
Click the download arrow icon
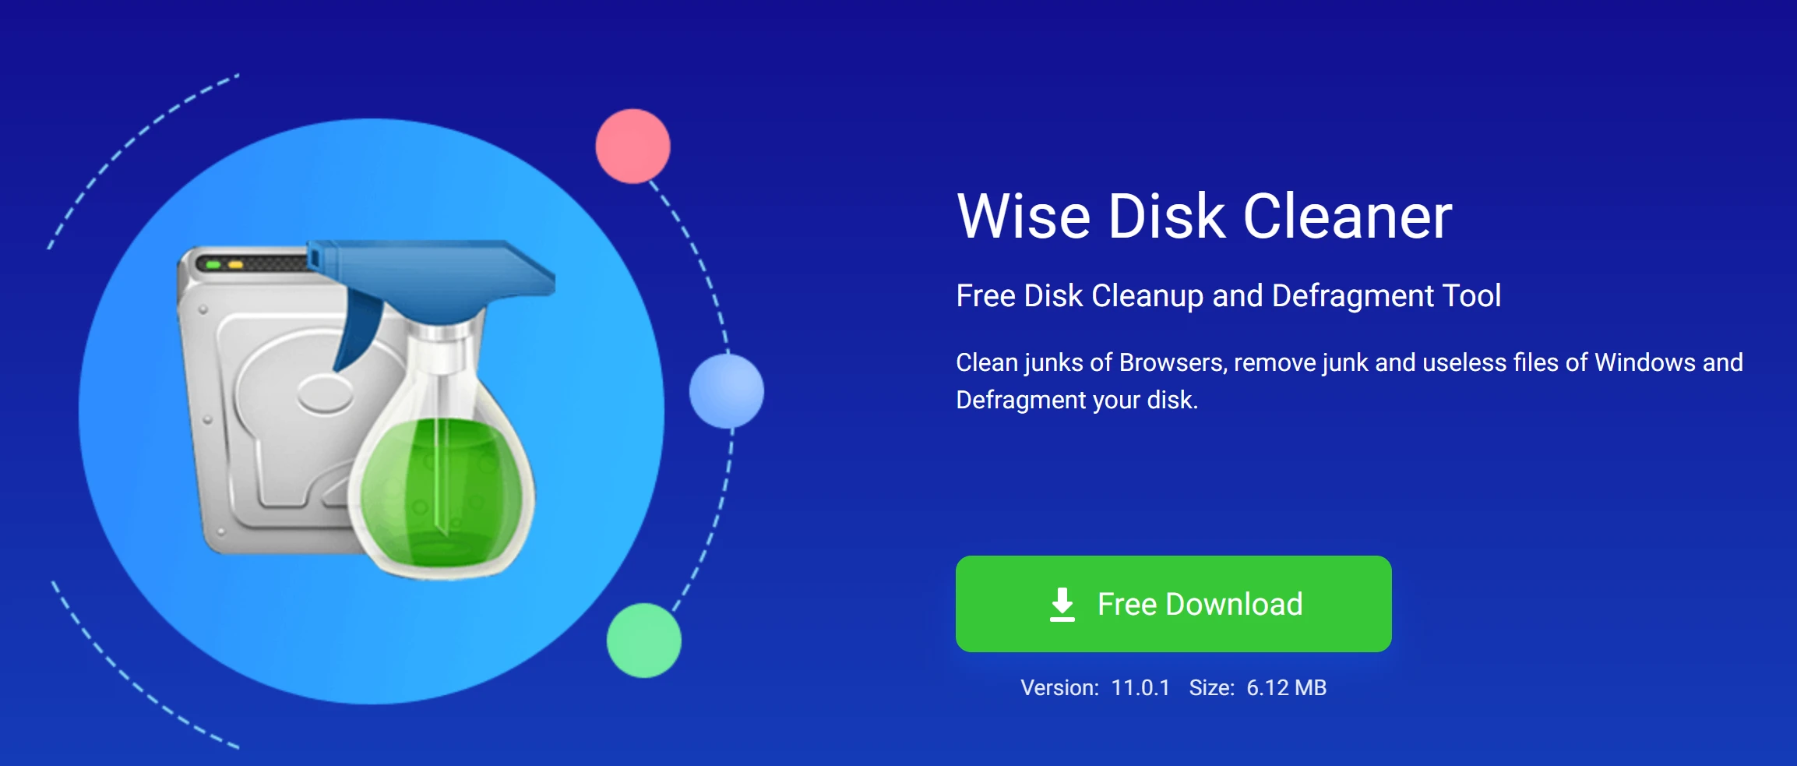[1062, 605]
